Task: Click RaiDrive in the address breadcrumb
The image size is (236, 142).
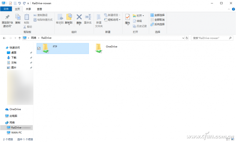Action: [x=47, y=38]
